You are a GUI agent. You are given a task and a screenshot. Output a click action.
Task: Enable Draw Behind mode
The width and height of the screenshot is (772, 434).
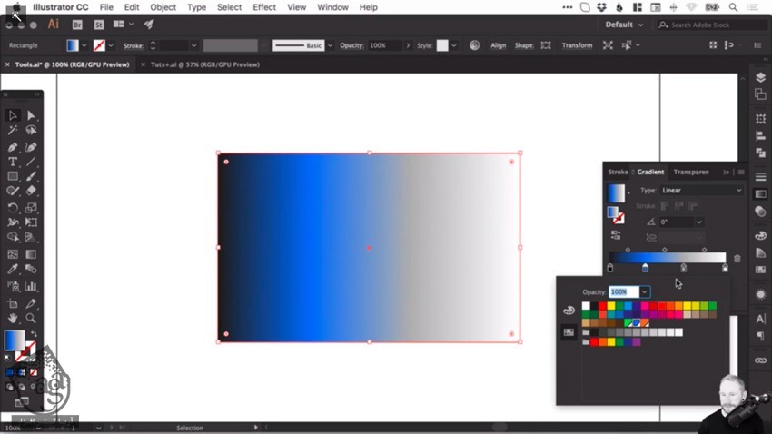click(22, 387)
